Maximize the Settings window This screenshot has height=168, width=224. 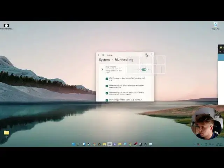(146, 54)
